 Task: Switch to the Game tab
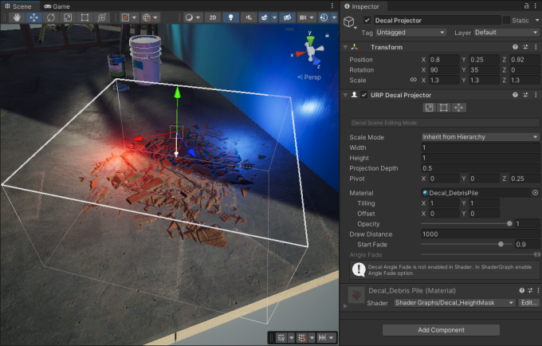(57, 6)
